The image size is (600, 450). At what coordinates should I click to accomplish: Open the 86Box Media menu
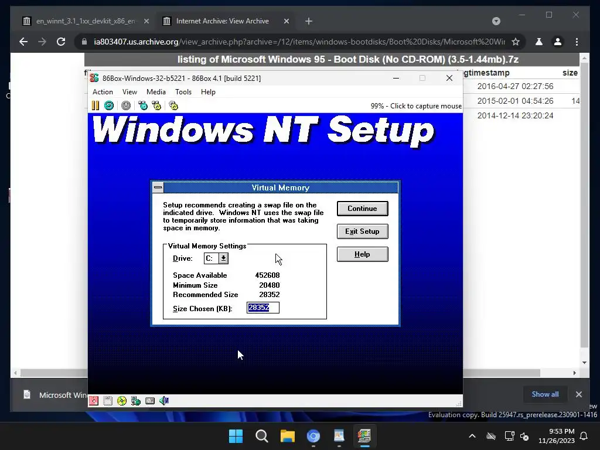[x=156, y=92]
